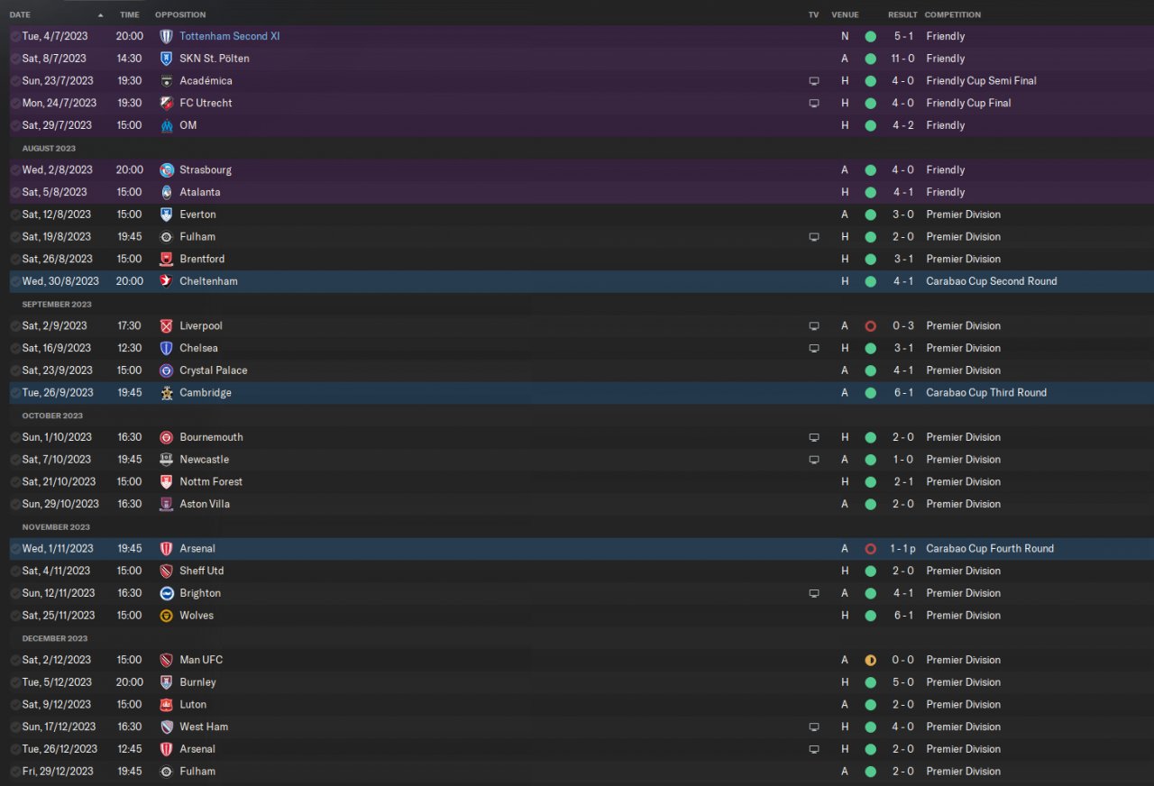Click the sort arrow next to DATE header
Screen dimensions: 1154x786
click(100, 15)
